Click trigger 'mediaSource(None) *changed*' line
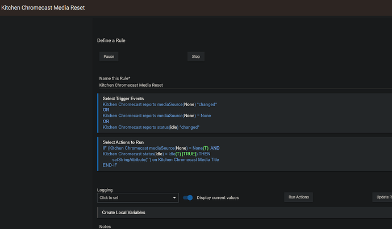The height and width of the screenshot is (229, 392). (x=160, y=104)
